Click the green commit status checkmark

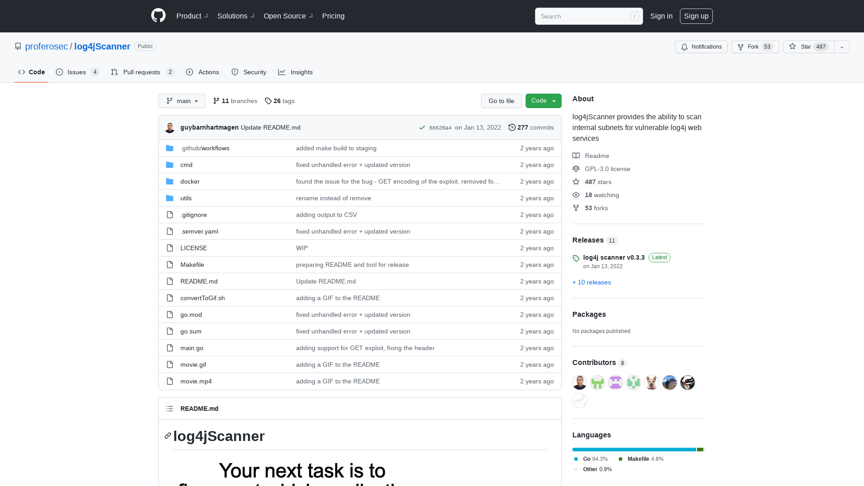click(x=422, y=128)
